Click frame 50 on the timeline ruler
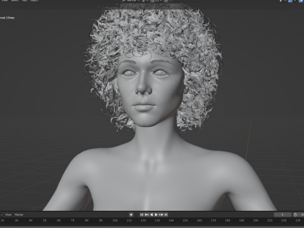 pos(44,220)
